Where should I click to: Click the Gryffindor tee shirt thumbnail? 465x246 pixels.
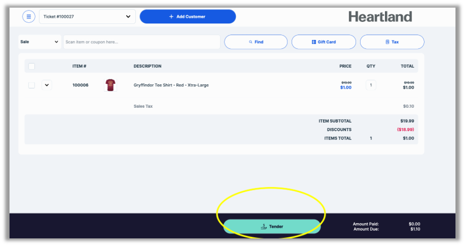point(111,85)
